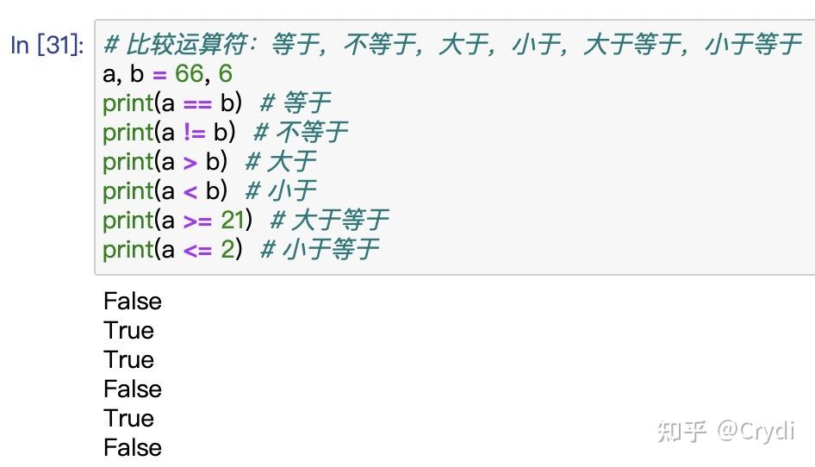815x467 pixels.
Task: Click the # 大于等于 comment
Action: coord(330,220)
